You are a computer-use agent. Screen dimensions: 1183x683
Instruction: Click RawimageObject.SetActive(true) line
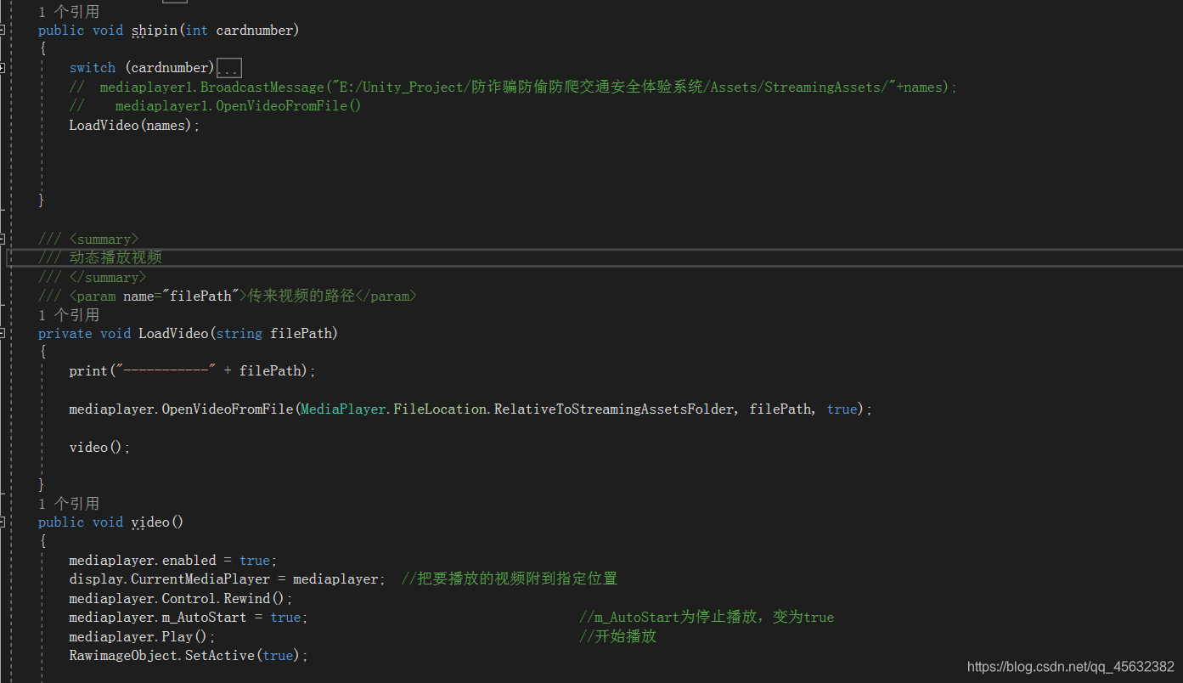coord(189,655)
